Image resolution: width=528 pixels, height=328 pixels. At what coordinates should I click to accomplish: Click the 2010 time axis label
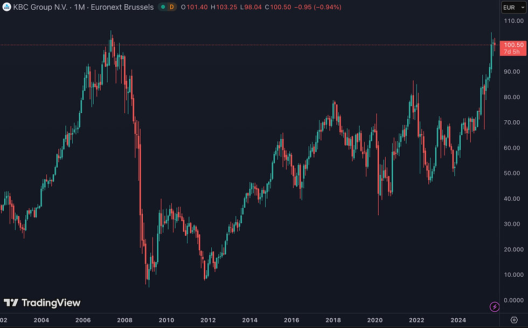coord(166,320)
